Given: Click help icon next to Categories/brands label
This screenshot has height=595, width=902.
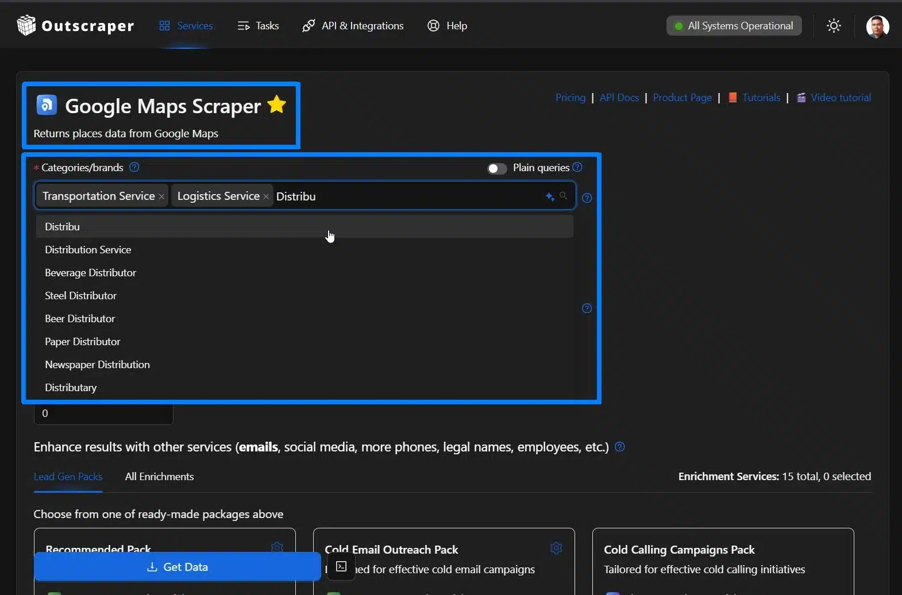Looking at the screenshot, I should pyautogui.click(x=134, y=167).
